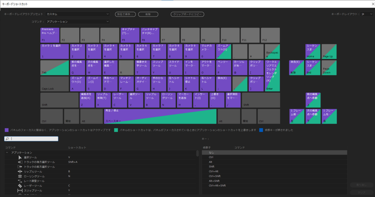Click the リップルツール icon in the list

(x=20, y=171)
